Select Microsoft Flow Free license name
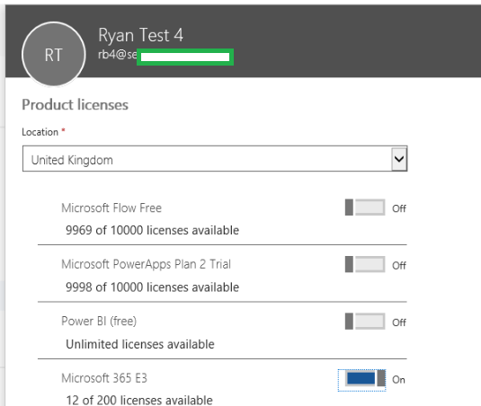This screenshot has height=406, width=481. click(111, 208)
